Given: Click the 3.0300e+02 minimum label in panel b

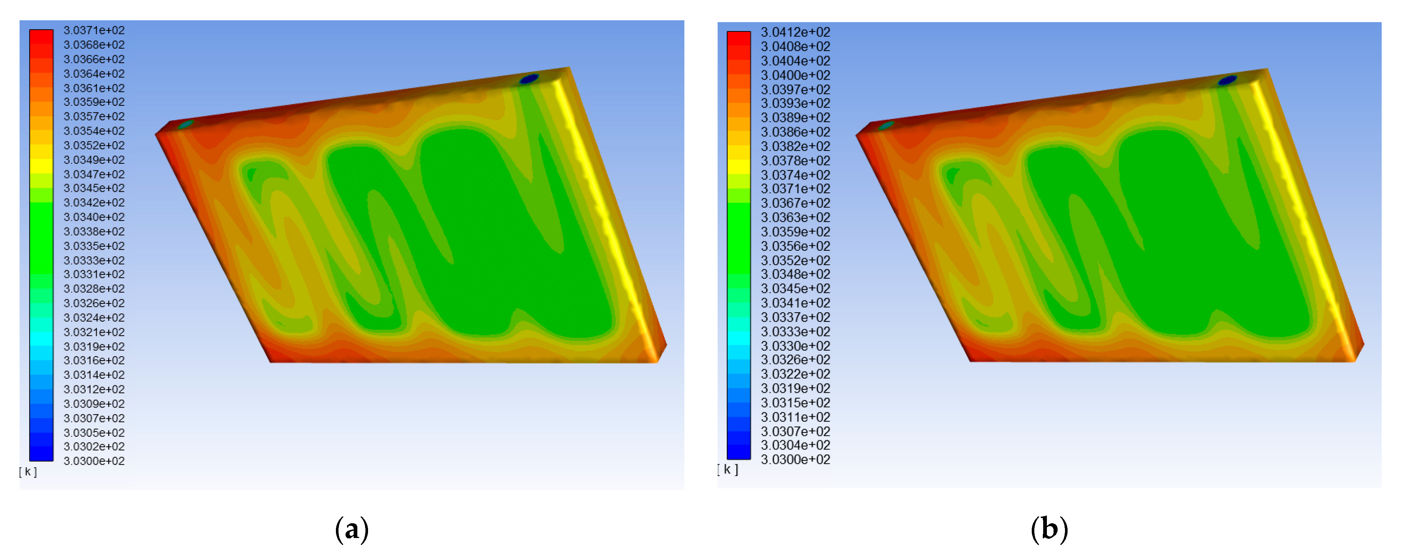Looking at the screenshot, I should [x=795, y=460].
